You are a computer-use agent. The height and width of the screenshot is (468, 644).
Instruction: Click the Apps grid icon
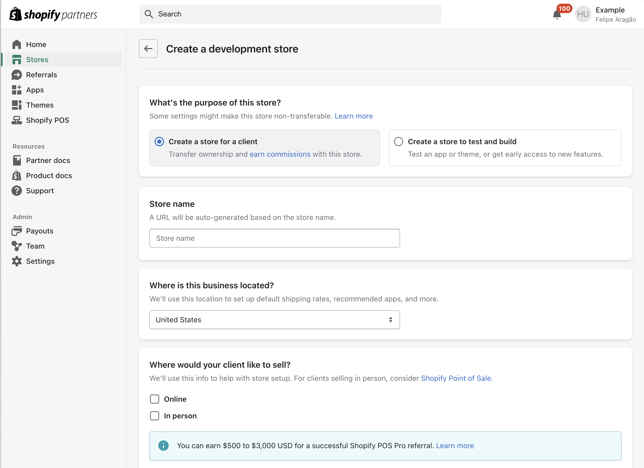(16, 90)
